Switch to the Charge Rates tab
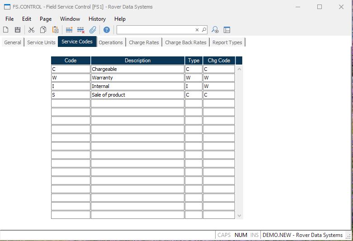This screenshot has width=353, height=241. coord(144,42)
